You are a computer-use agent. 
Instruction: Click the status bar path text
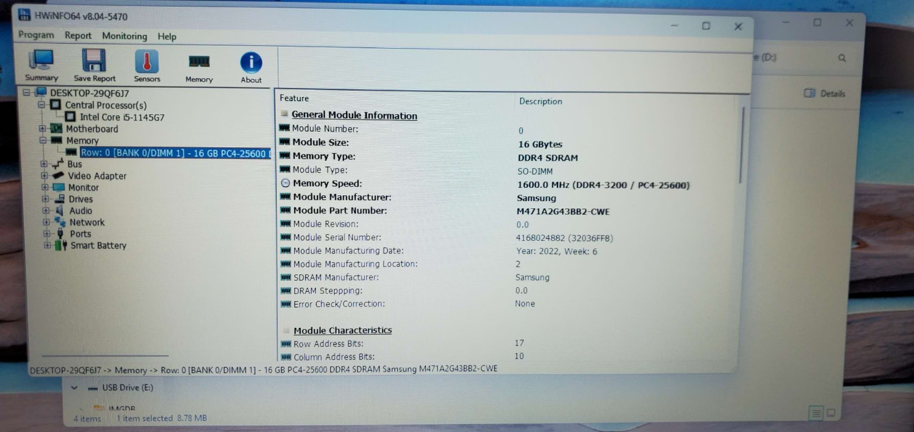click(263, 369)
